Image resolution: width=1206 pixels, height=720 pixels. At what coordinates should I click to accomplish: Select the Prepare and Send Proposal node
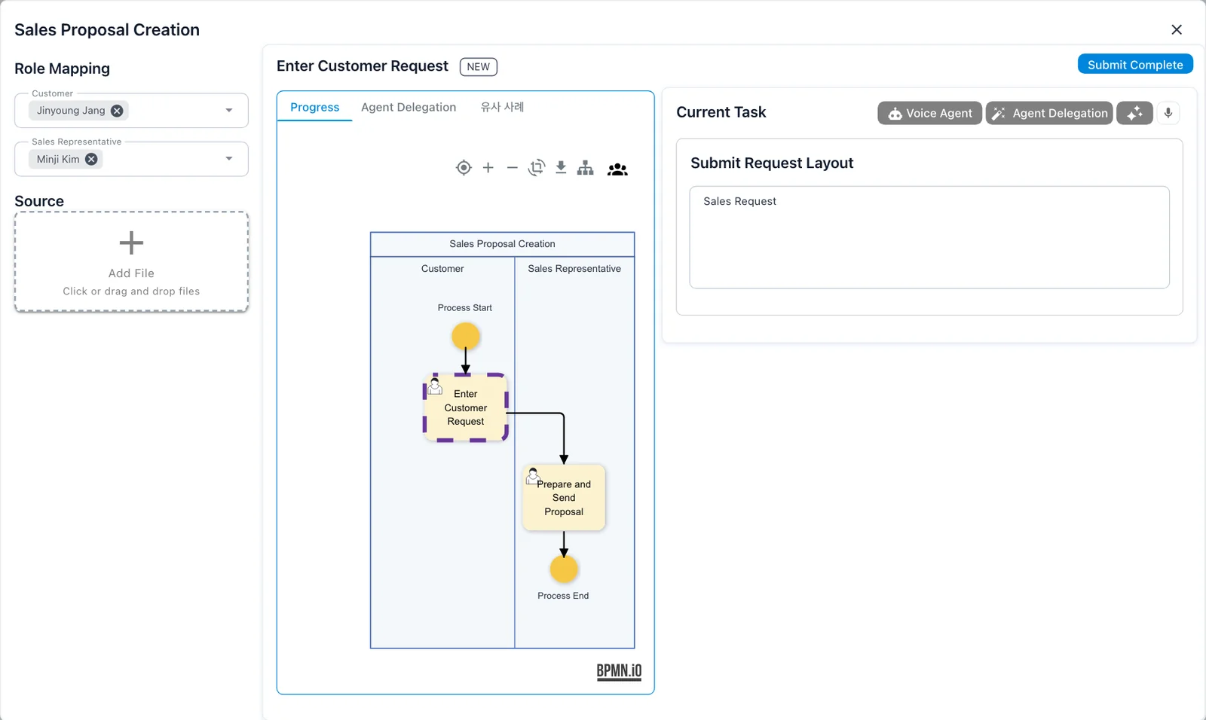pos(564,498)
